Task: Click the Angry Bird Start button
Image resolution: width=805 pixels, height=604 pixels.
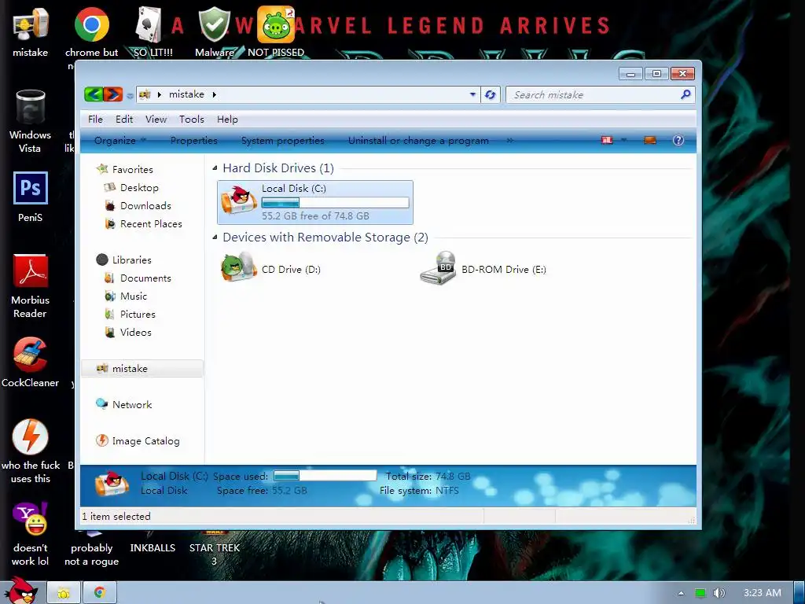Action: click(20, 591)
